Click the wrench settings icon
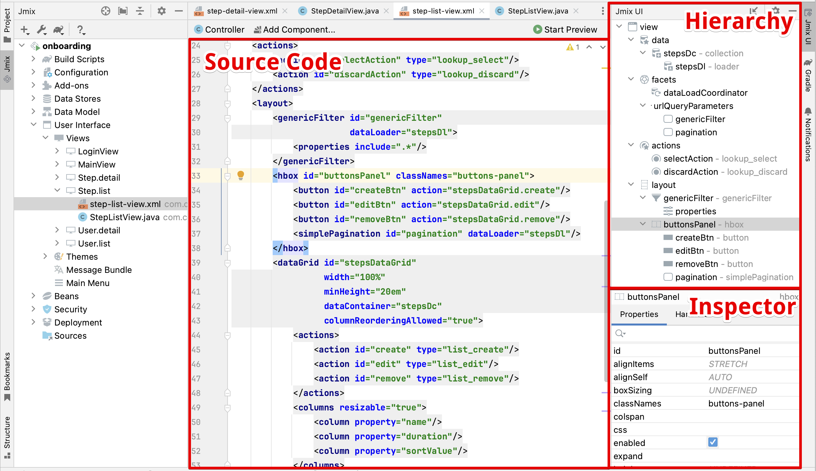Screen dimensions: 816x471 (x=41, y=30)
